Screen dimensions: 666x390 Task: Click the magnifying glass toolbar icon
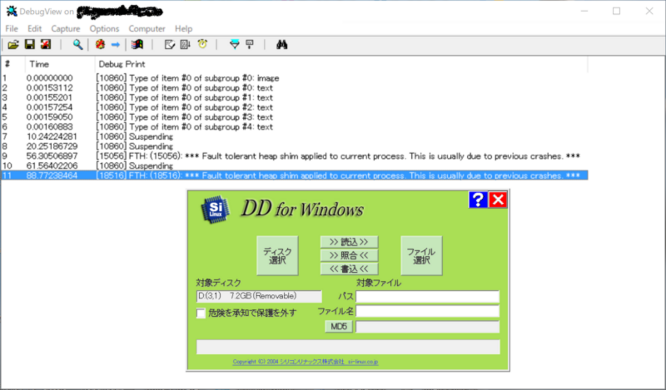[77, 45]
